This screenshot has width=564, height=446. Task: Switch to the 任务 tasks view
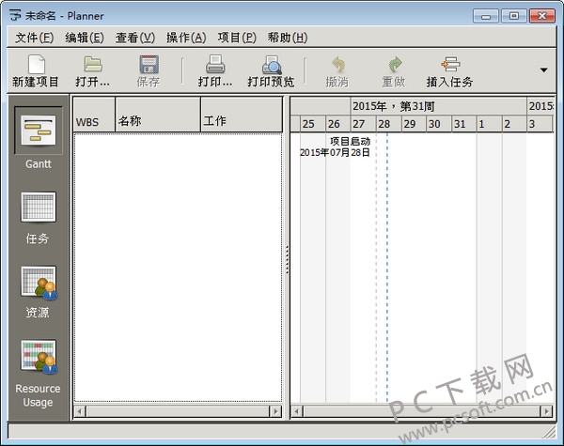pyautogui.click(x=39, y=218)
